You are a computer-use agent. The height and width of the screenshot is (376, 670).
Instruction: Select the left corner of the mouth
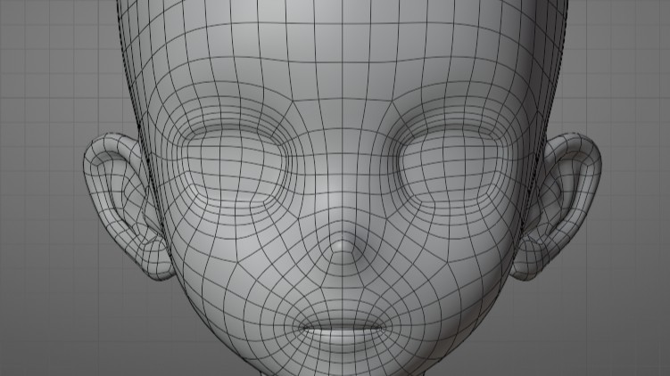click(302, 327)
